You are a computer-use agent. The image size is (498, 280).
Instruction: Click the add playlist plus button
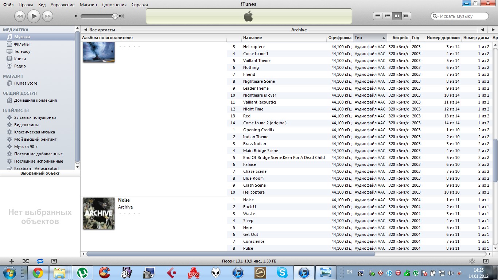[12, 261]
